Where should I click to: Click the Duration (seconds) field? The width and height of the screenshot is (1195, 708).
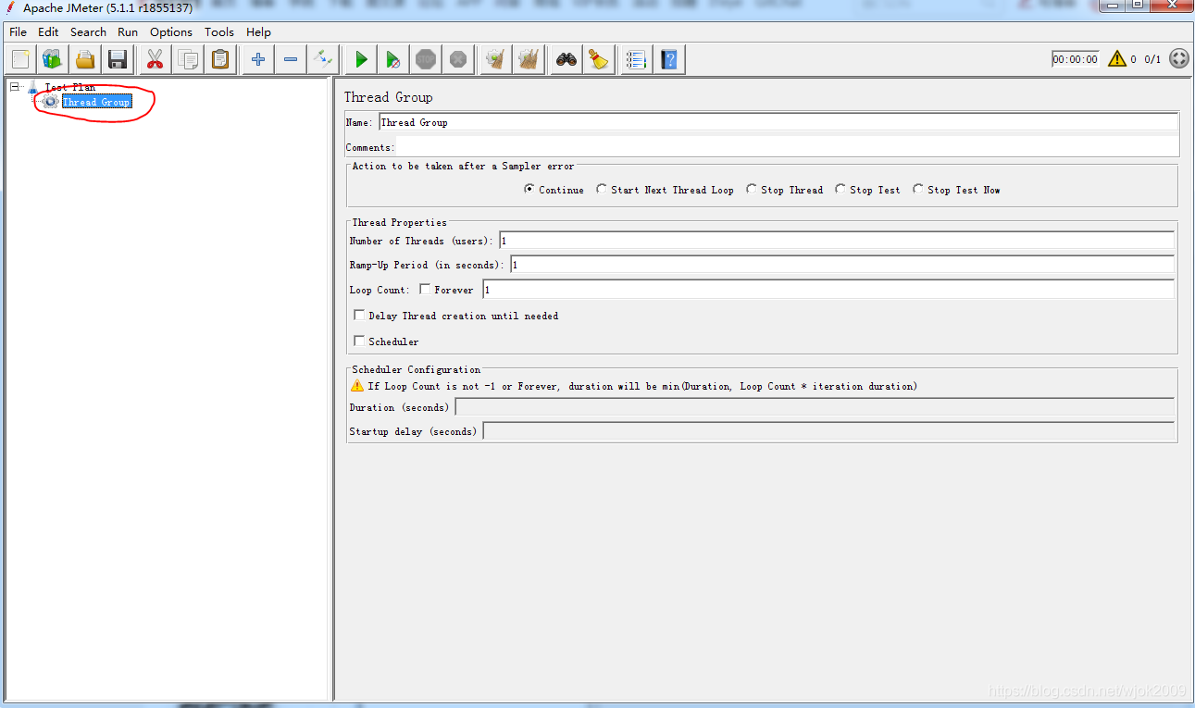tap(815, 407)
